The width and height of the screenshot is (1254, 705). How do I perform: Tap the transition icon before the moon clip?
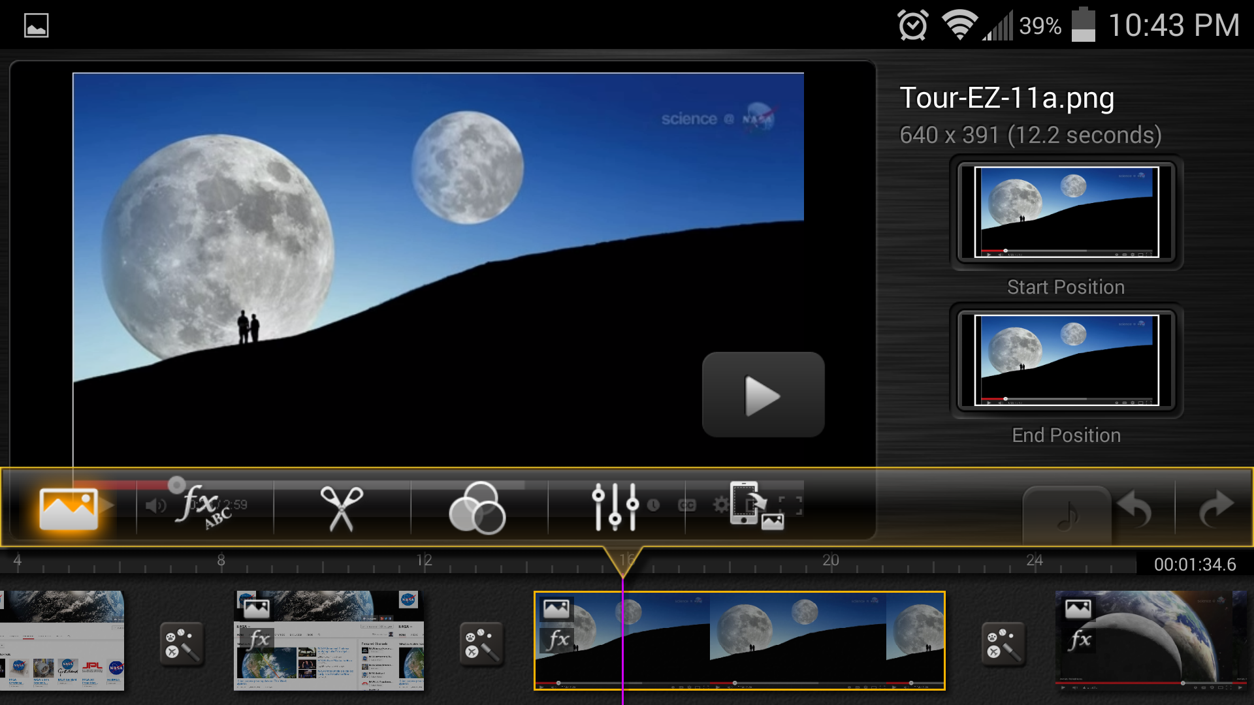pyautogui.click(x=481, y=644)
